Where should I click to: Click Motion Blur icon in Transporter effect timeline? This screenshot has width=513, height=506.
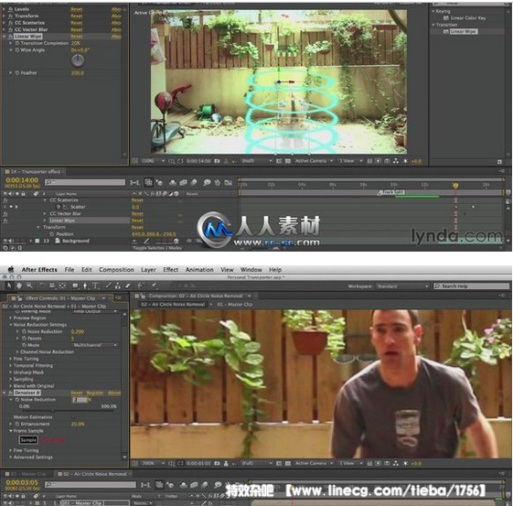click(x=194, y=183)
